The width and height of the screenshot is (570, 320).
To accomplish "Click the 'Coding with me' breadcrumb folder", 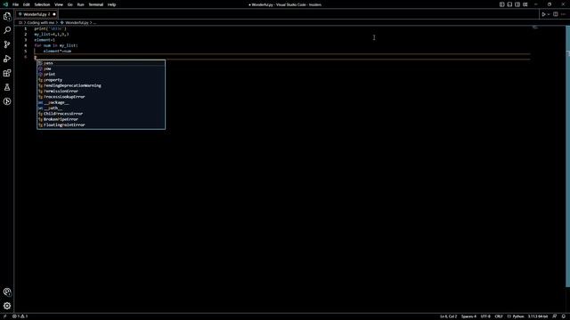I will click(41, 22).
